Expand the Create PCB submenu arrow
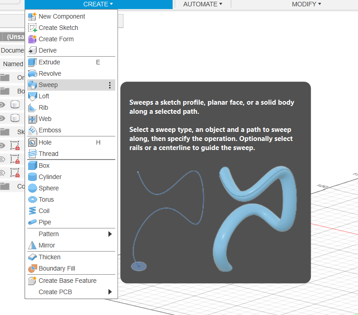 pyautogui.click(x=110, y=292)
